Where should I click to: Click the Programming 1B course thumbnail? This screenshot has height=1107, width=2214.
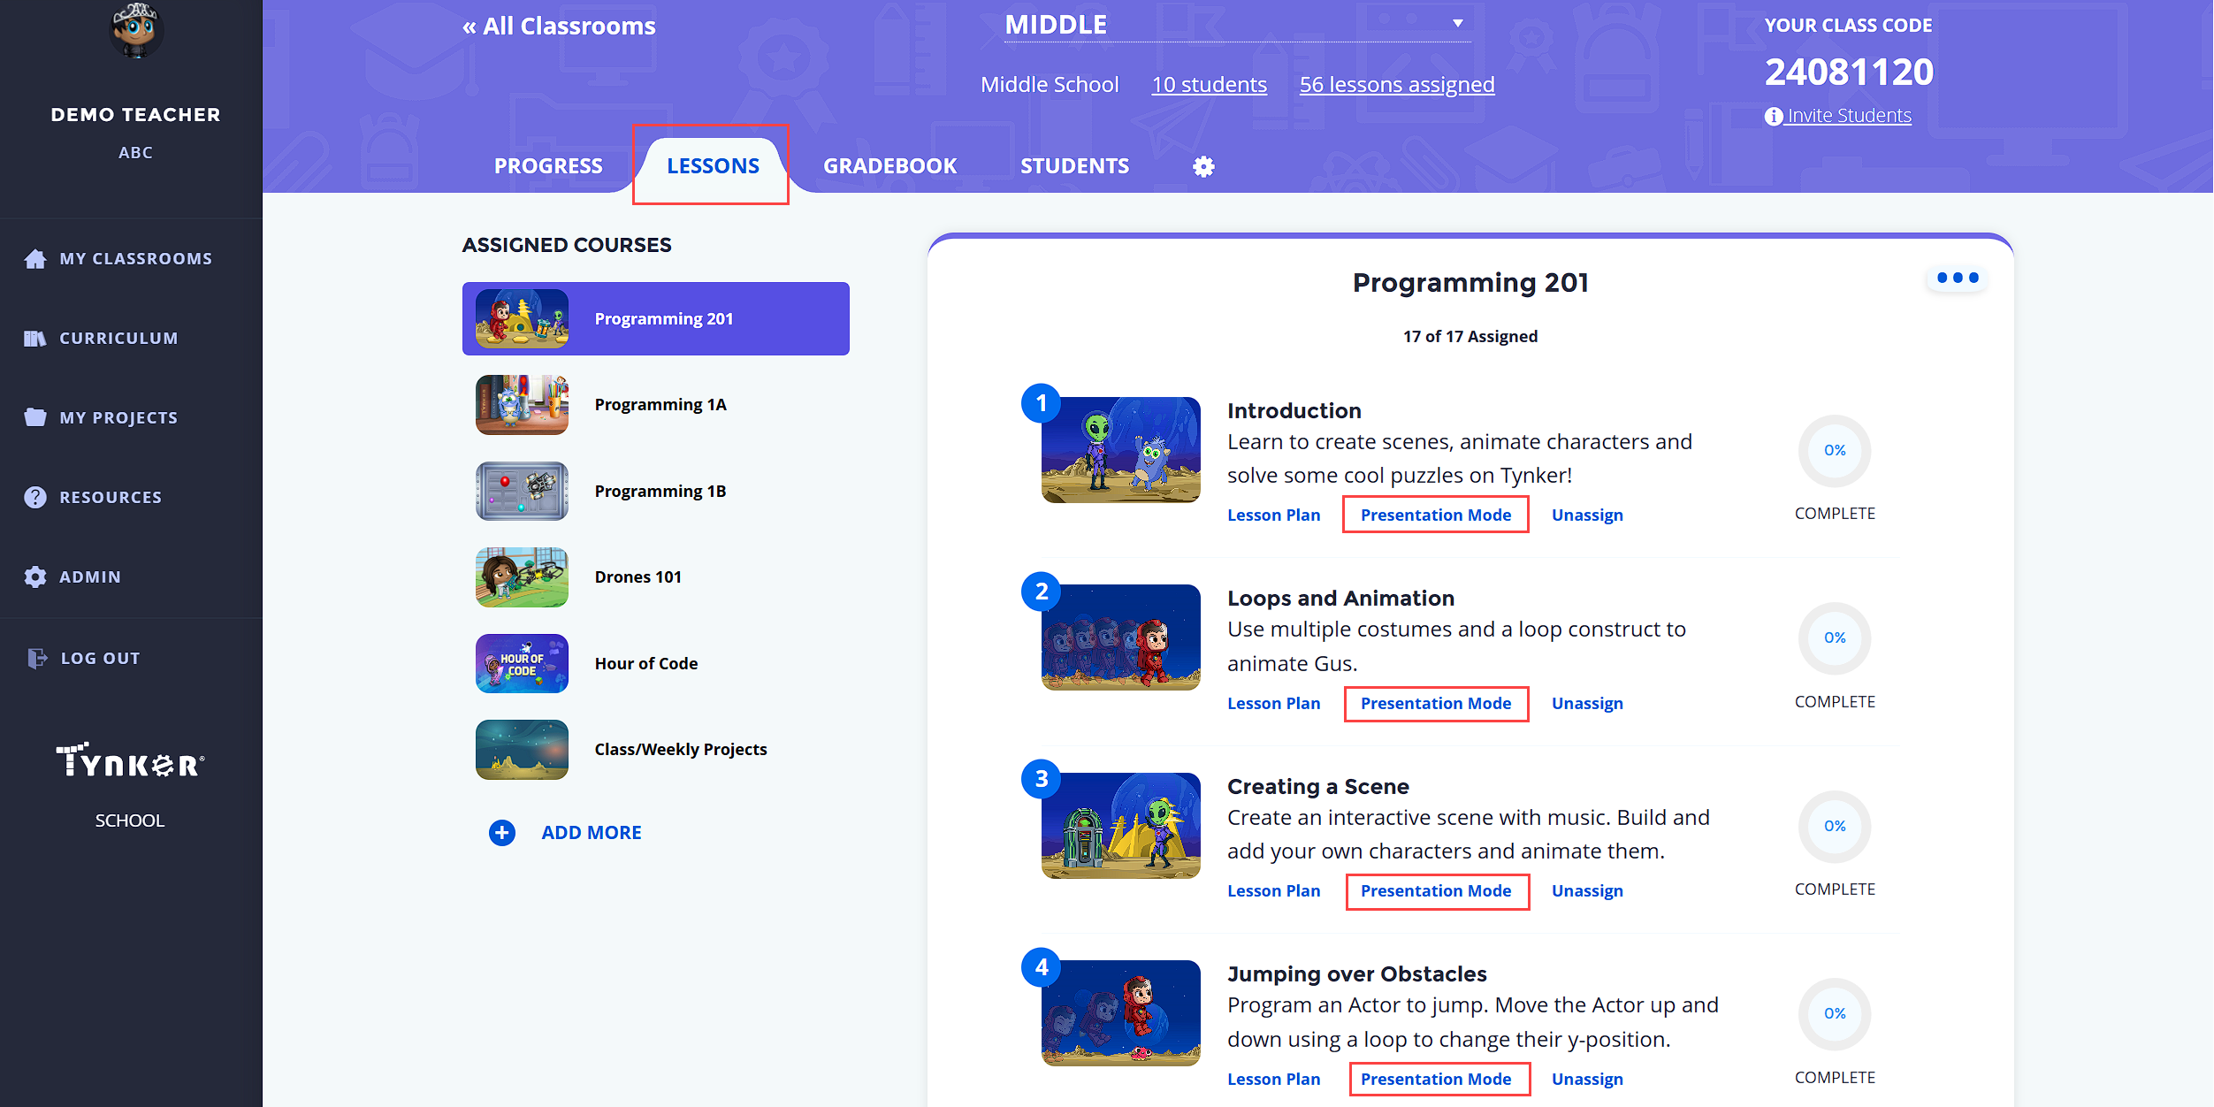(x=522, y=491)
